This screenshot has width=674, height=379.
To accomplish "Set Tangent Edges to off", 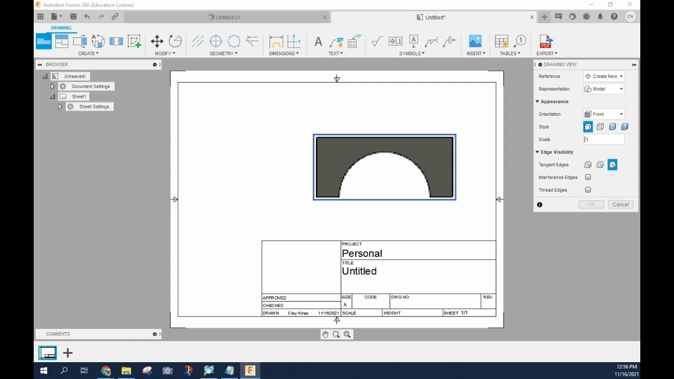I will coord(612,165).
